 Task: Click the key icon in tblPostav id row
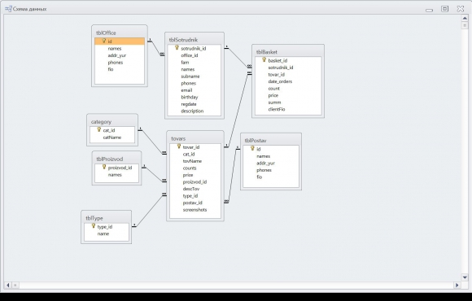tap(252, 148)
